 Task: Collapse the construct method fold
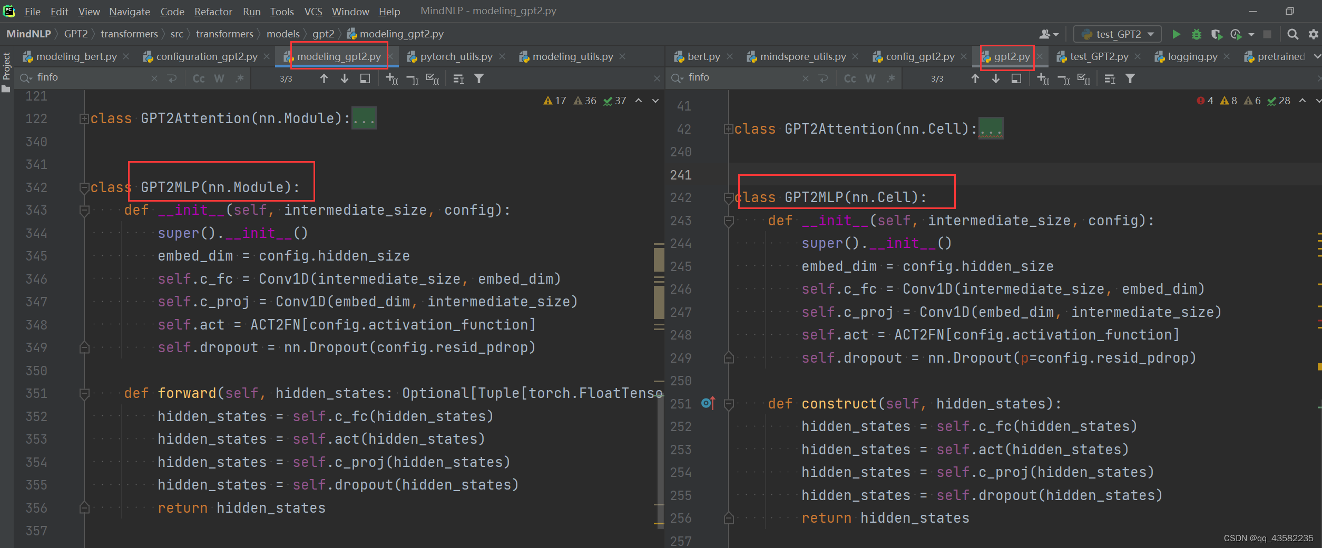tap(729, 404)
